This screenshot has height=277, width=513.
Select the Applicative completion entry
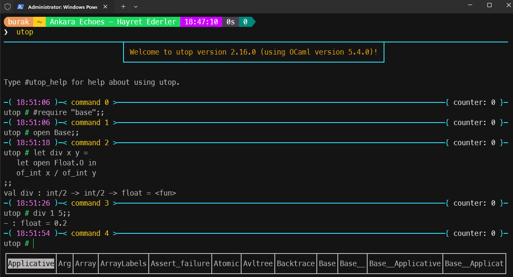(31, 264)
